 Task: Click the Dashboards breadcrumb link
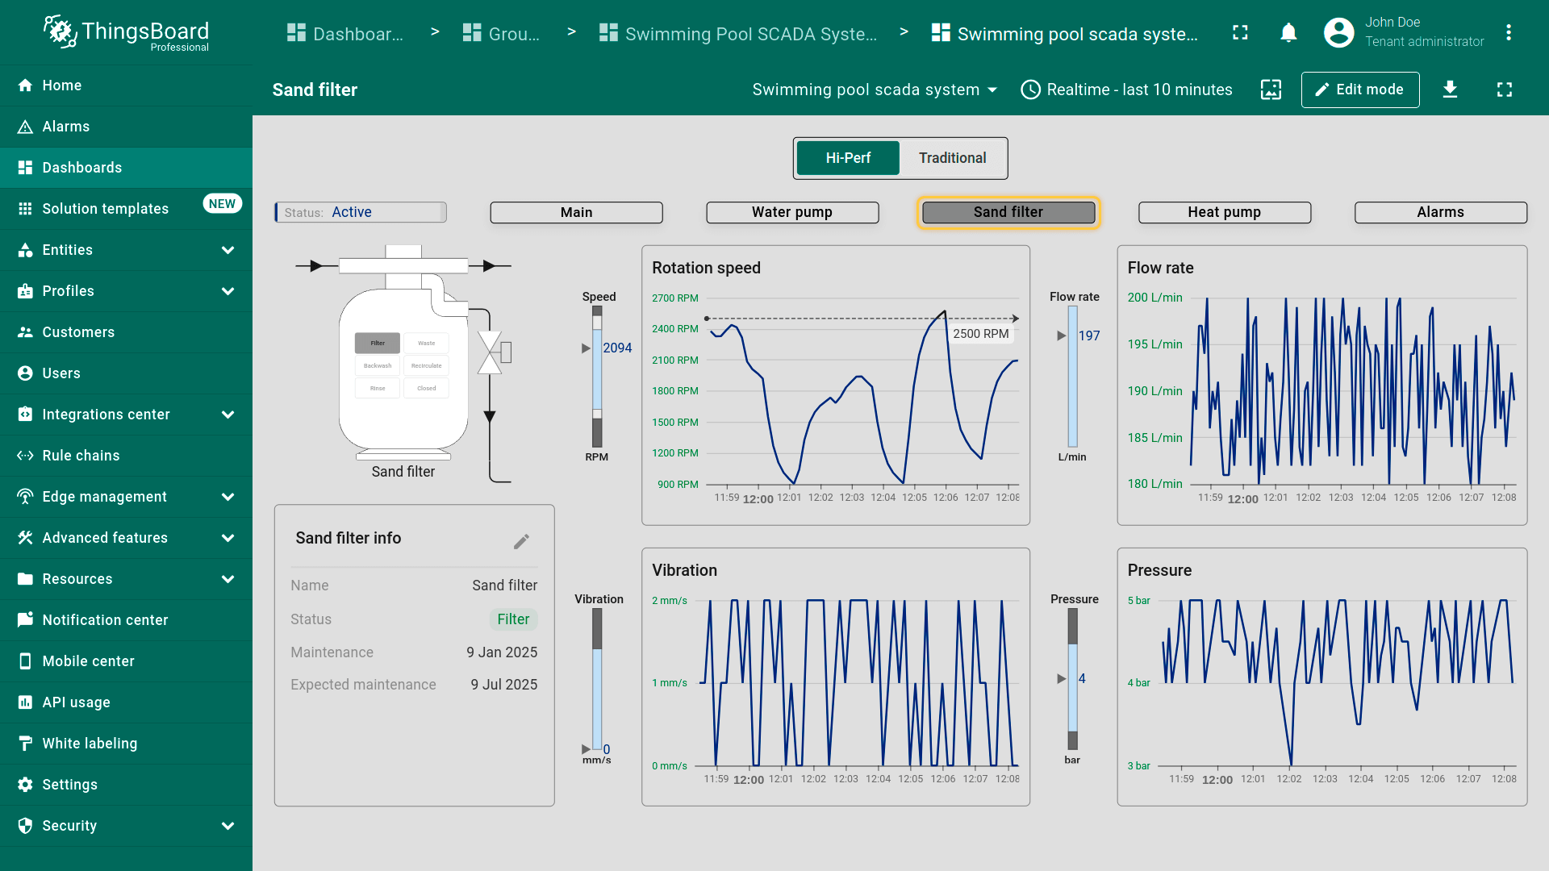[x=346, y=34]
